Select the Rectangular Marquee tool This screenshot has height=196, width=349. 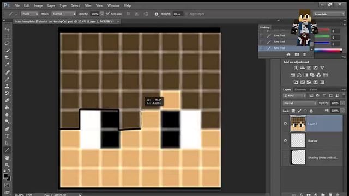[7, 36]
